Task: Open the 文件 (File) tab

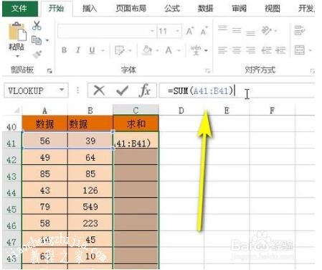Action: [x=19, y=9]
